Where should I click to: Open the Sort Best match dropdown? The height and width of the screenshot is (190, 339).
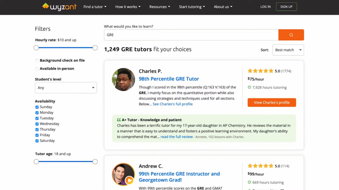[x=288, y=50]
